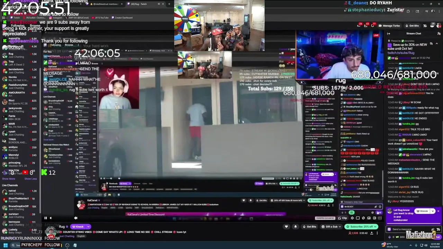Open the Tray channel in sidebar

coord(20,63)
